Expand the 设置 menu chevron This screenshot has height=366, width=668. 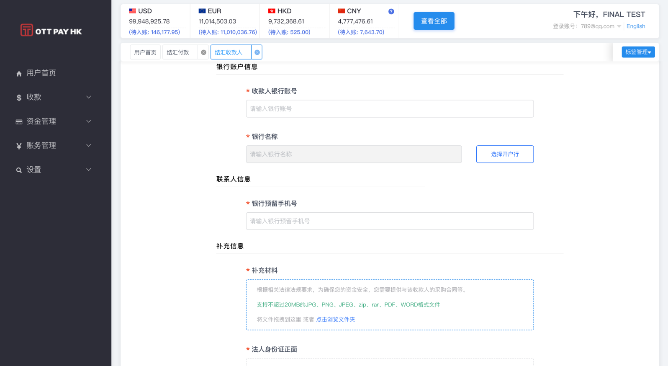tap(89, 170)
